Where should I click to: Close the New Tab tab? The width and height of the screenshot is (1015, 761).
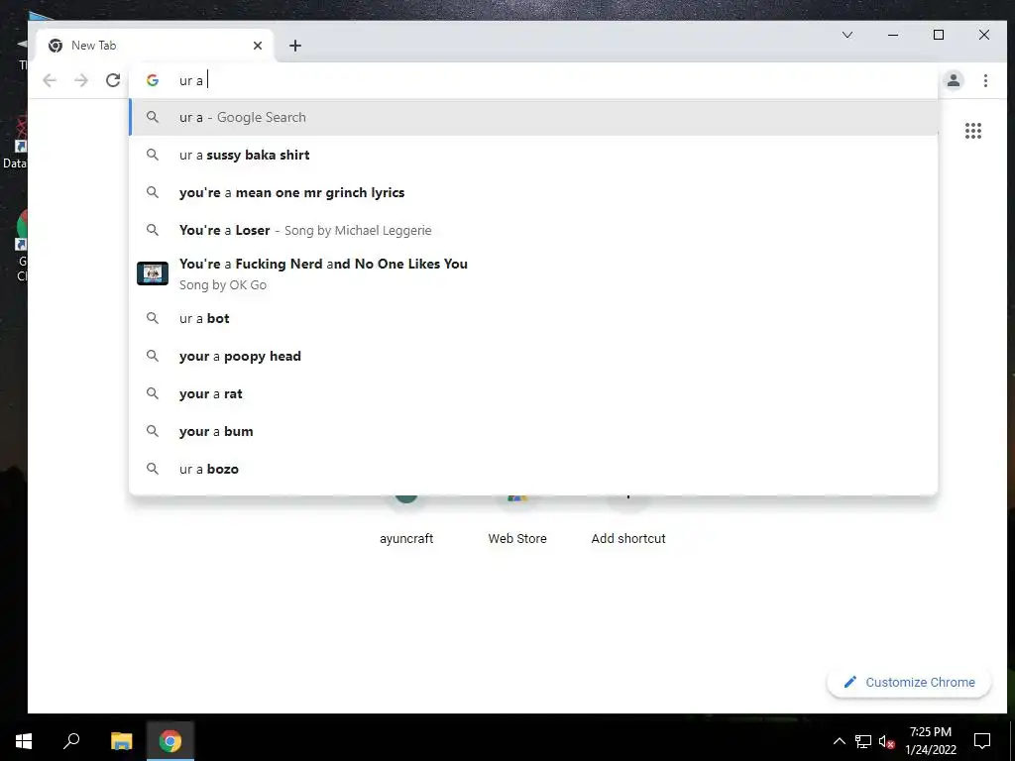[x=258, y=46]
